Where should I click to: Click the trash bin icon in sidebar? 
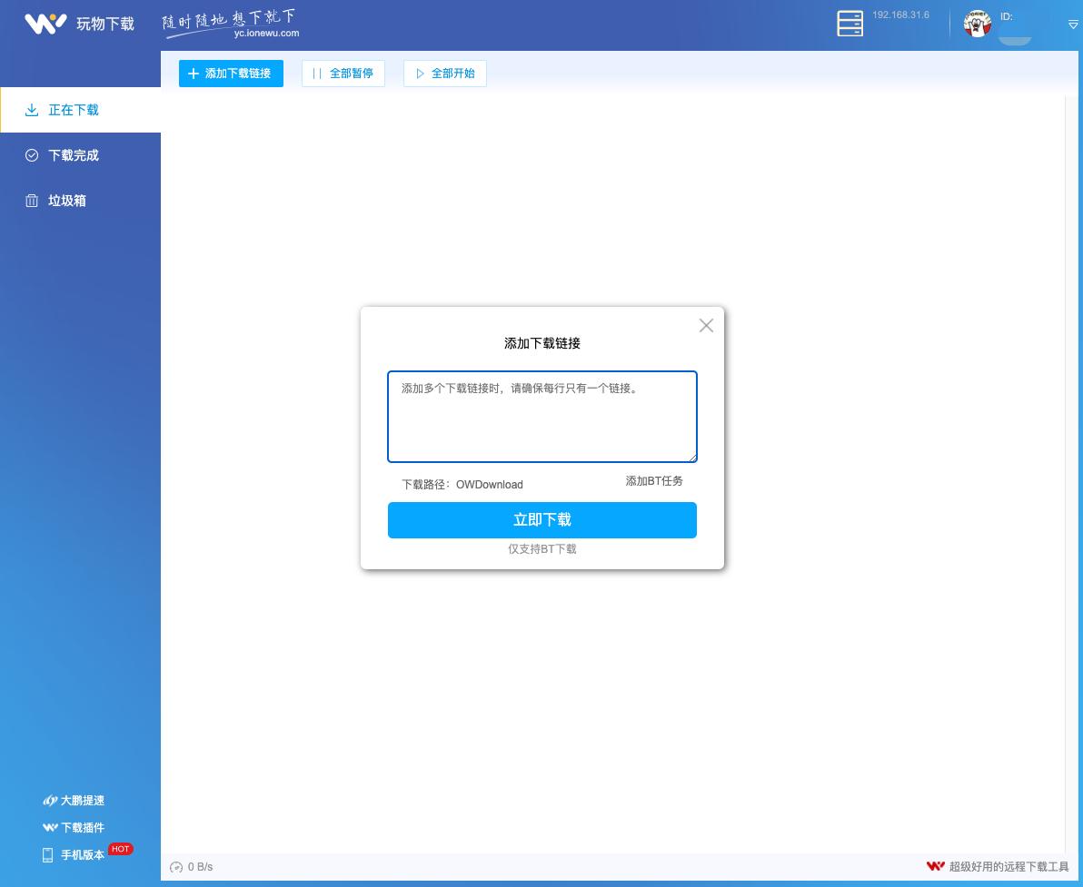tap(32, 201)
